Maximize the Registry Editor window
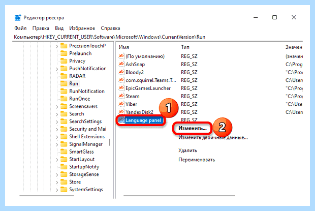This screenshot has height=211, width=315. (x=275, y=17)
